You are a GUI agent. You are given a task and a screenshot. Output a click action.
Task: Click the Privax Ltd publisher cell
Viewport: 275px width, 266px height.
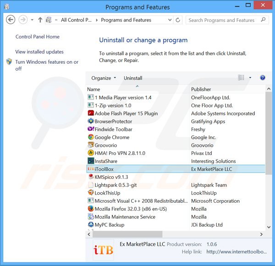pyautogui.click(x=202, y=153)
